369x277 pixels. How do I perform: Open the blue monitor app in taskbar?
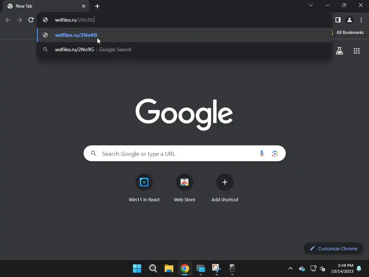pyautogui.click(x=200, y=268)
